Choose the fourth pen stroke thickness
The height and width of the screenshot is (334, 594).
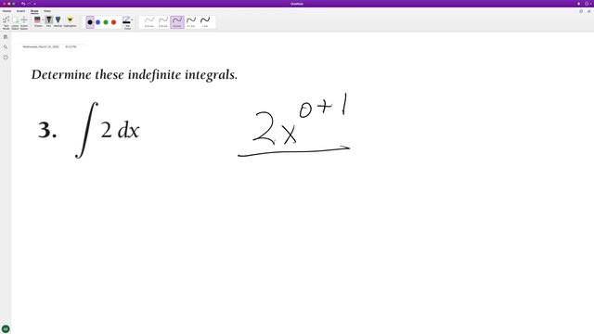[x=191, y=22]
